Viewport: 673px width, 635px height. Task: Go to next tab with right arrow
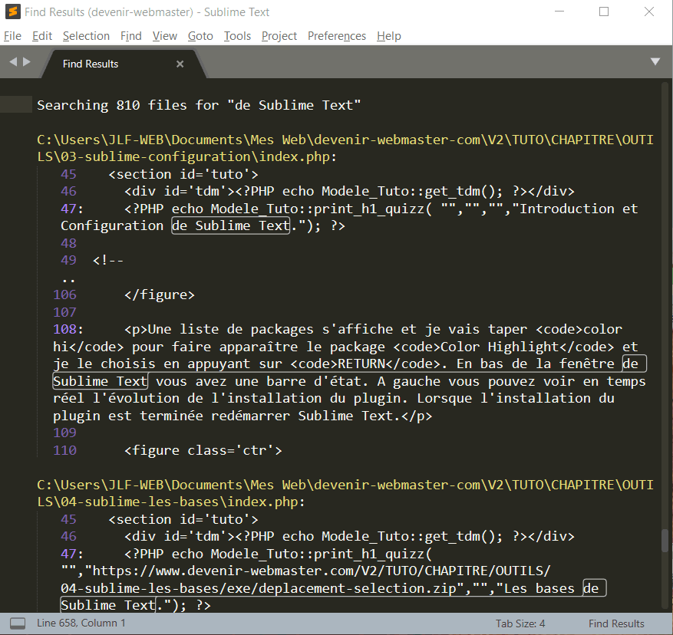(x=27, y=62)
